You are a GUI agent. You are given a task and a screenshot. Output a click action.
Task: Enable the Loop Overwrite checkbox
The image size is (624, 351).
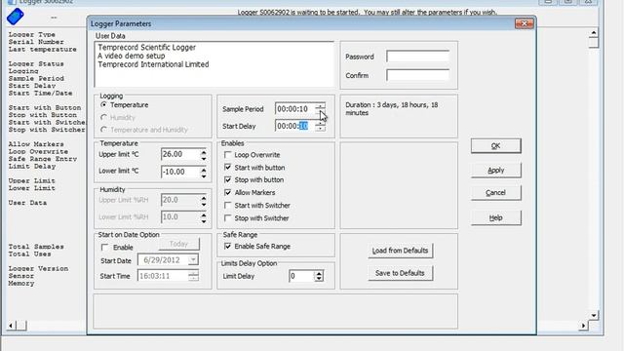[x=227, y=154]
